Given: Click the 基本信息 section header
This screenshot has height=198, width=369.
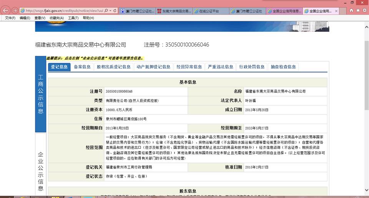Looking at the screenshot, I should point(188,82).
